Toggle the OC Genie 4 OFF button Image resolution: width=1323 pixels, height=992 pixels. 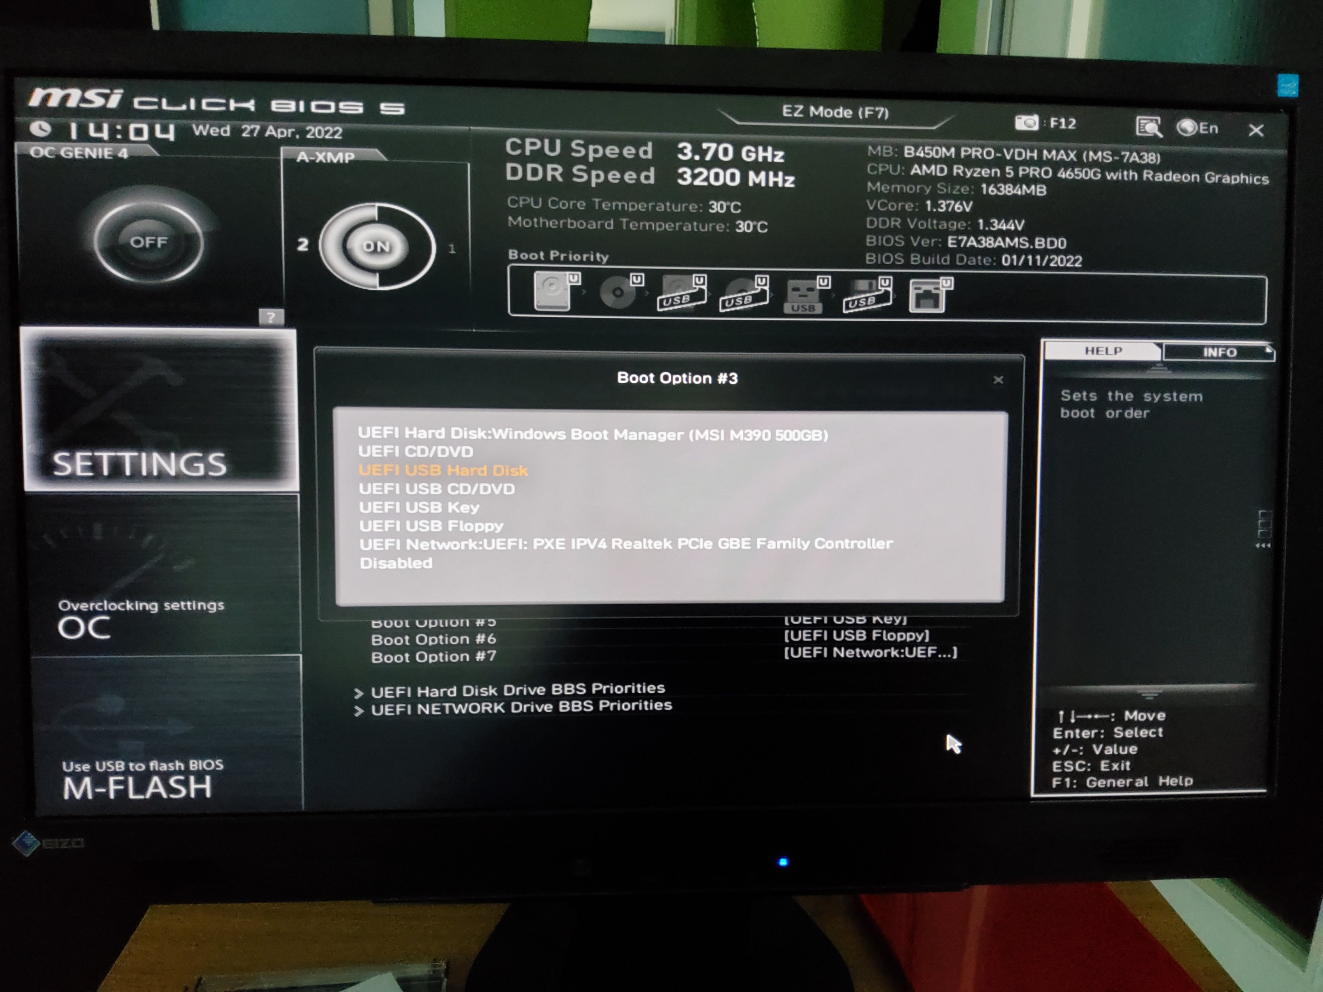tap(148, 242)
